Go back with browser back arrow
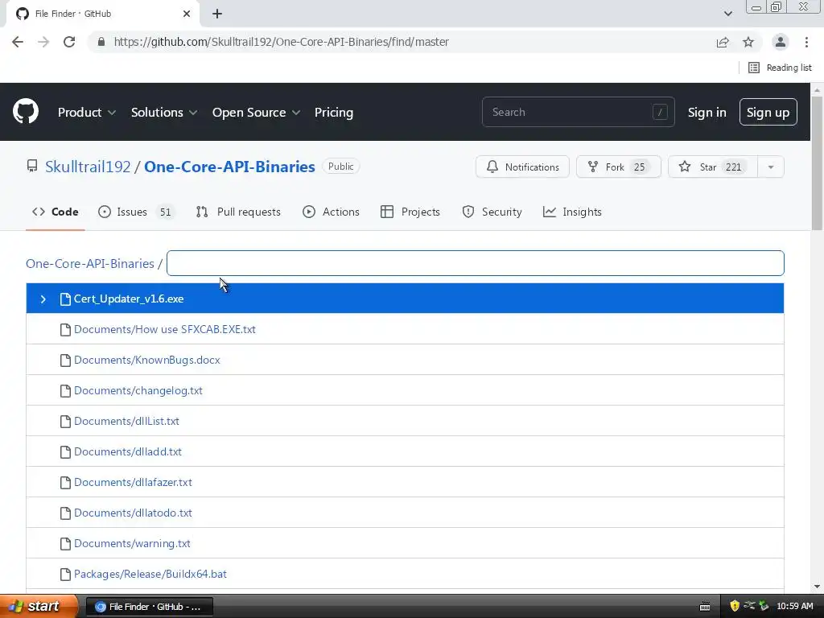 pyautogui.click(x=18, y=42)
